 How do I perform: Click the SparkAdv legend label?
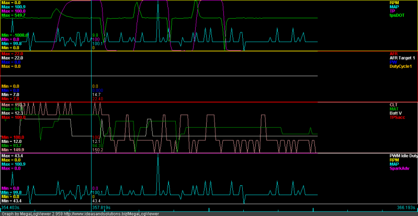399,169
